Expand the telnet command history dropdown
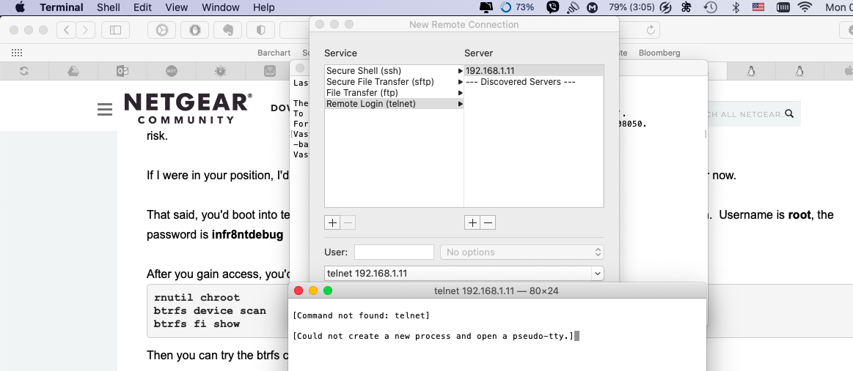Screen dimensions: 853x371 598,274
